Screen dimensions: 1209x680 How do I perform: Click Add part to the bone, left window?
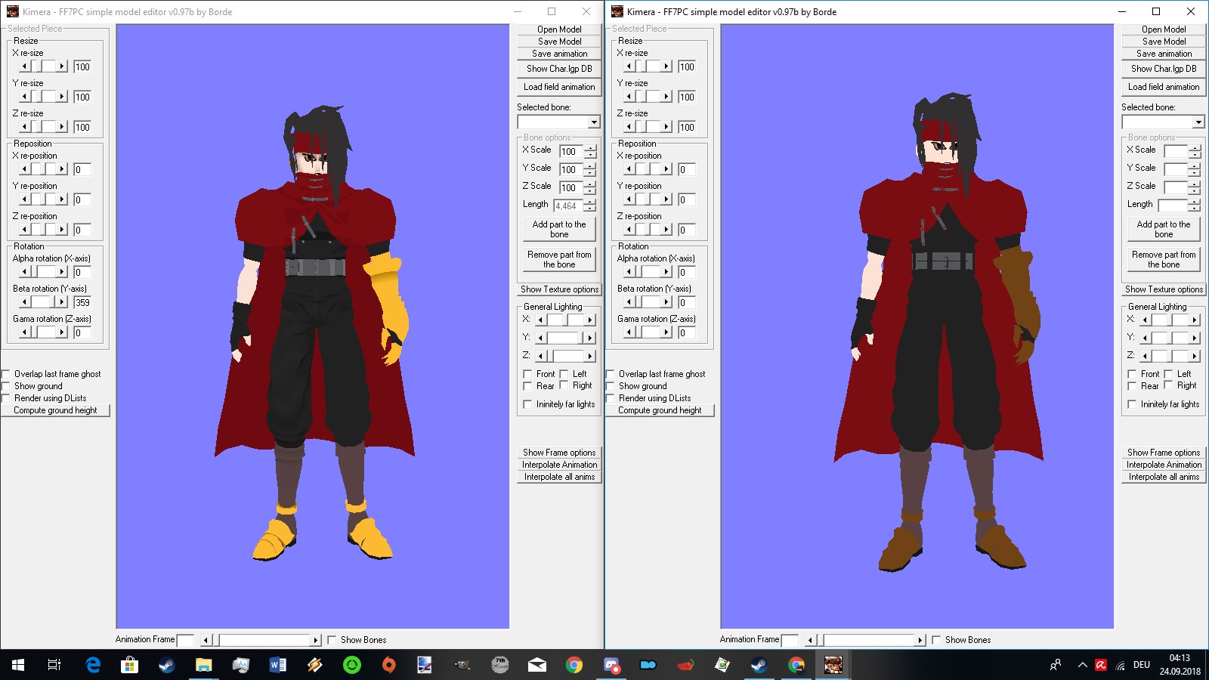[x=559, y=229]
